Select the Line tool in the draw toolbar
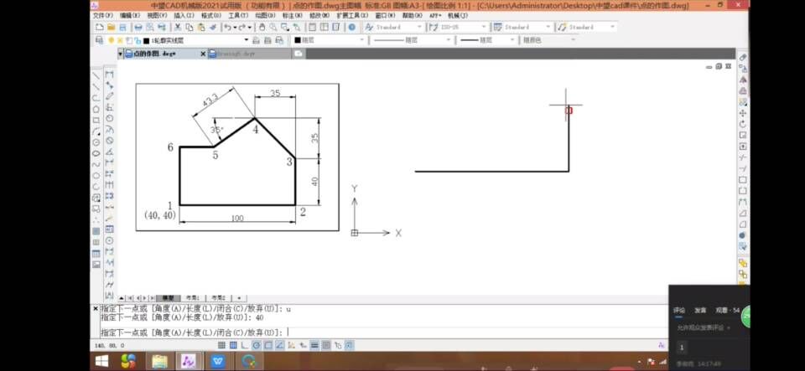 click(x=96, y=75)
